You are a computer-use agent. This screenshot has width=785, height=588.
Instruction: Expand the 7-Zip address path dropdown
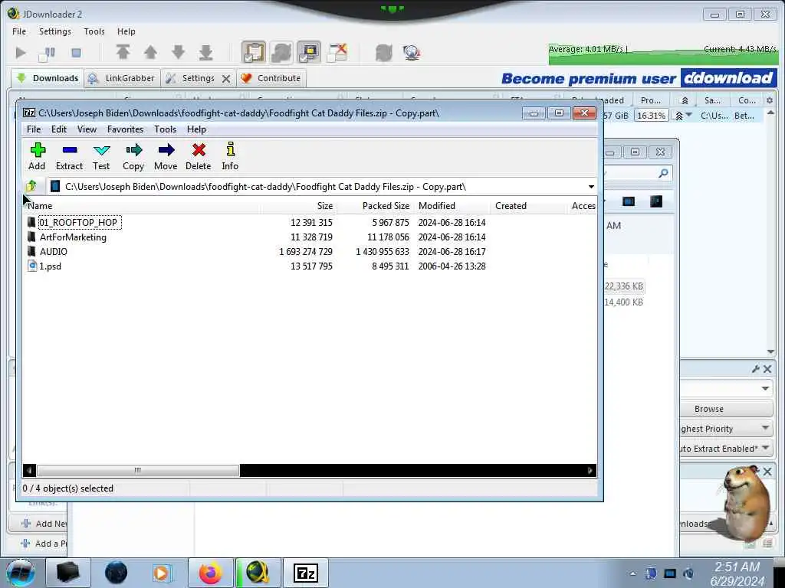coord(591,187)
